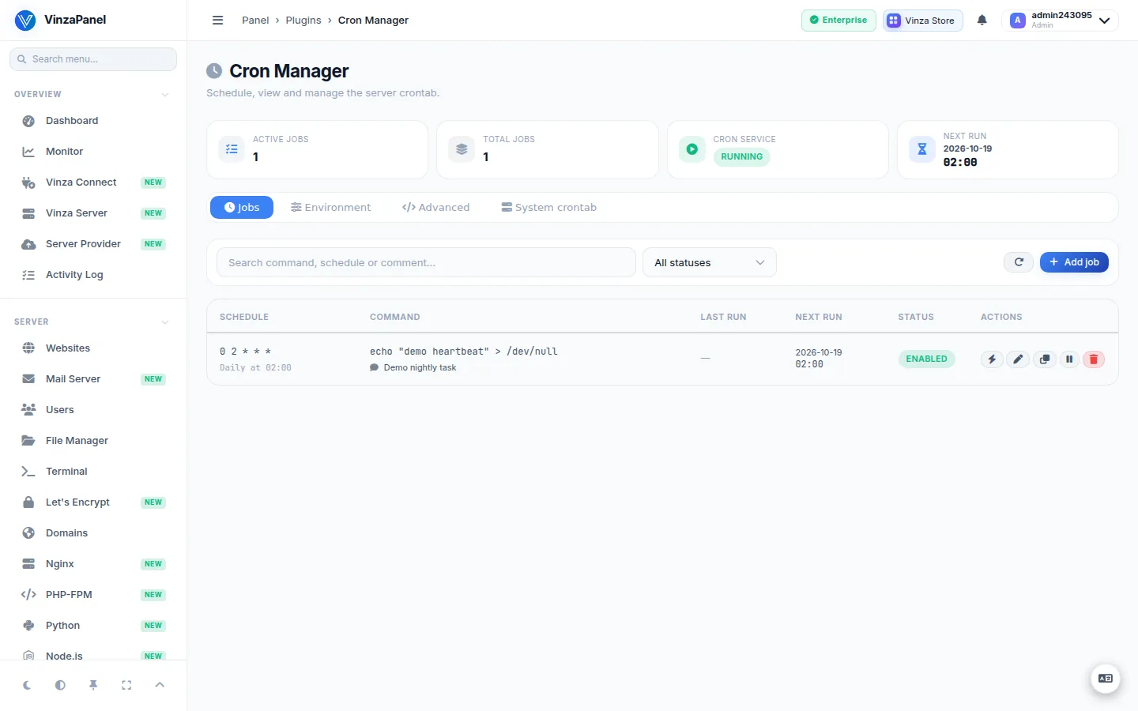Expand the admin243095 account menu
This screenshot has width=1138, height=711.
pos(1061,21)
